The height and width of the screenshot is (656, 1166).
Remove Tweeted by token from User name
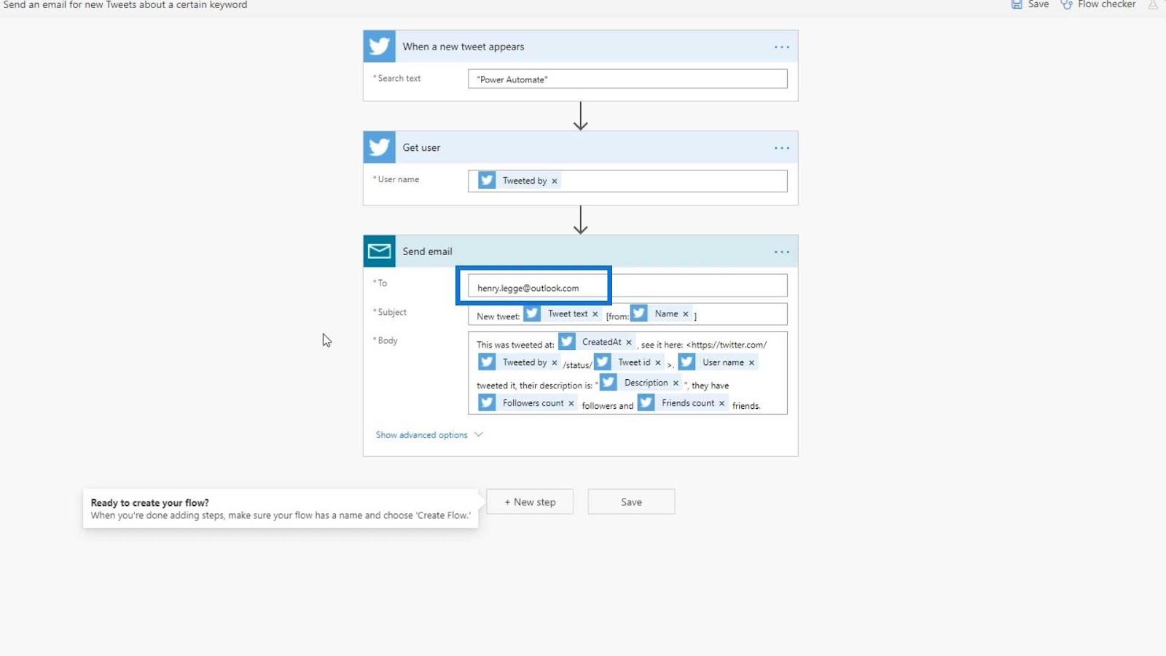(x=555, y=181)
